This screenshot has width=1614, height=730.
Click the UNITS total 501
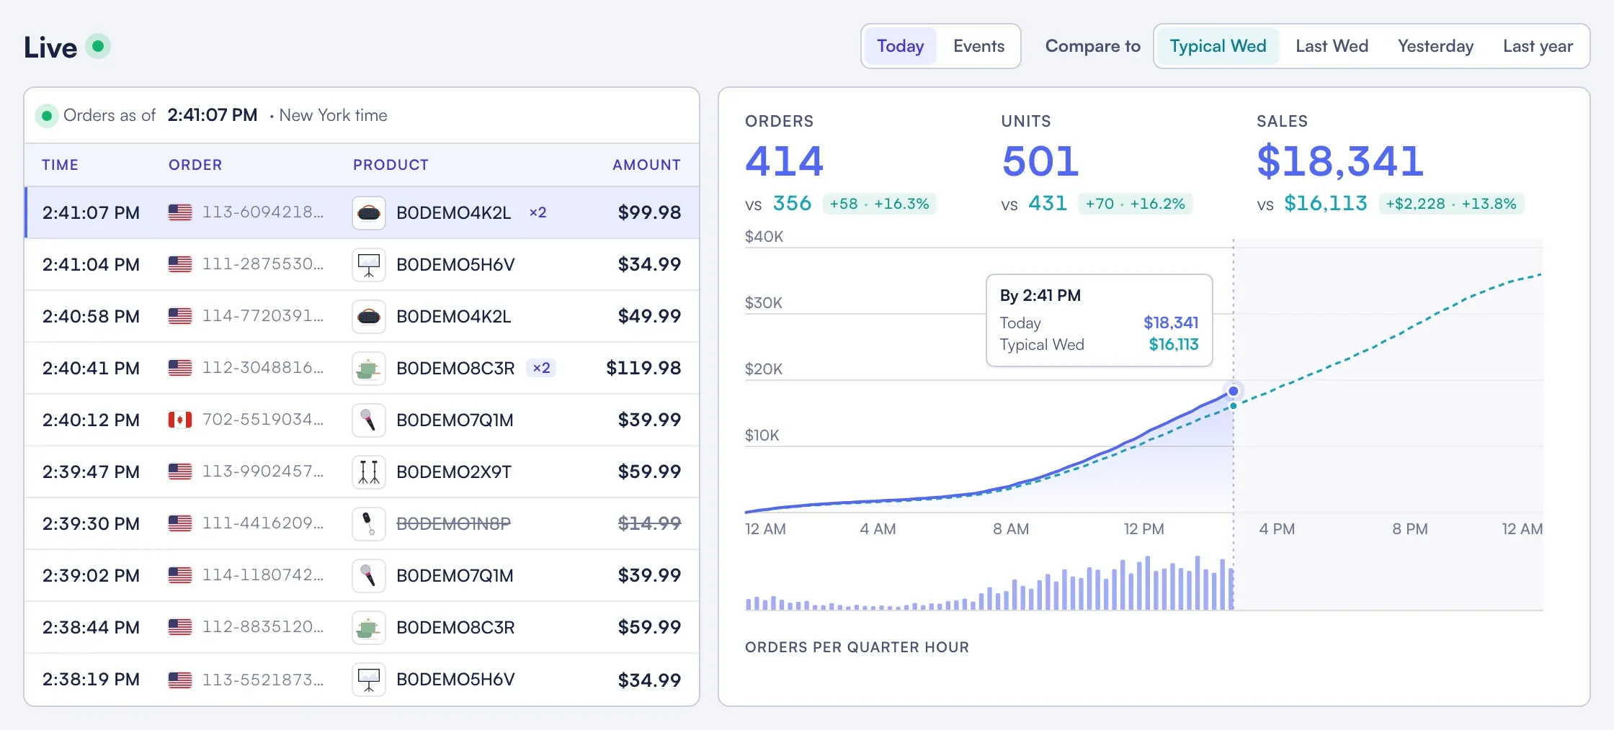(x=1040, y=161)
